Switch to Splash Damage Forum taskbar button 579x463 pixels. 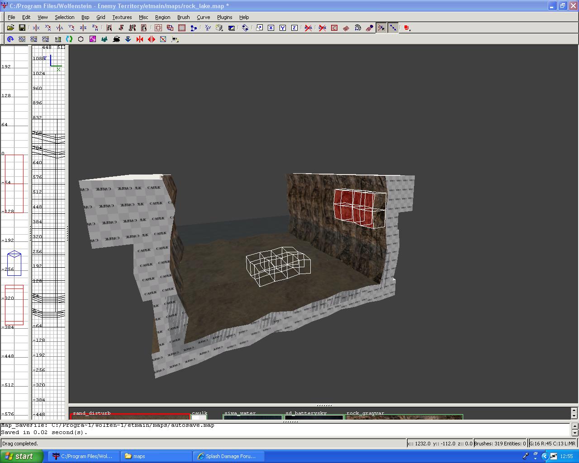pyautogui.click(x=229, y=456)
